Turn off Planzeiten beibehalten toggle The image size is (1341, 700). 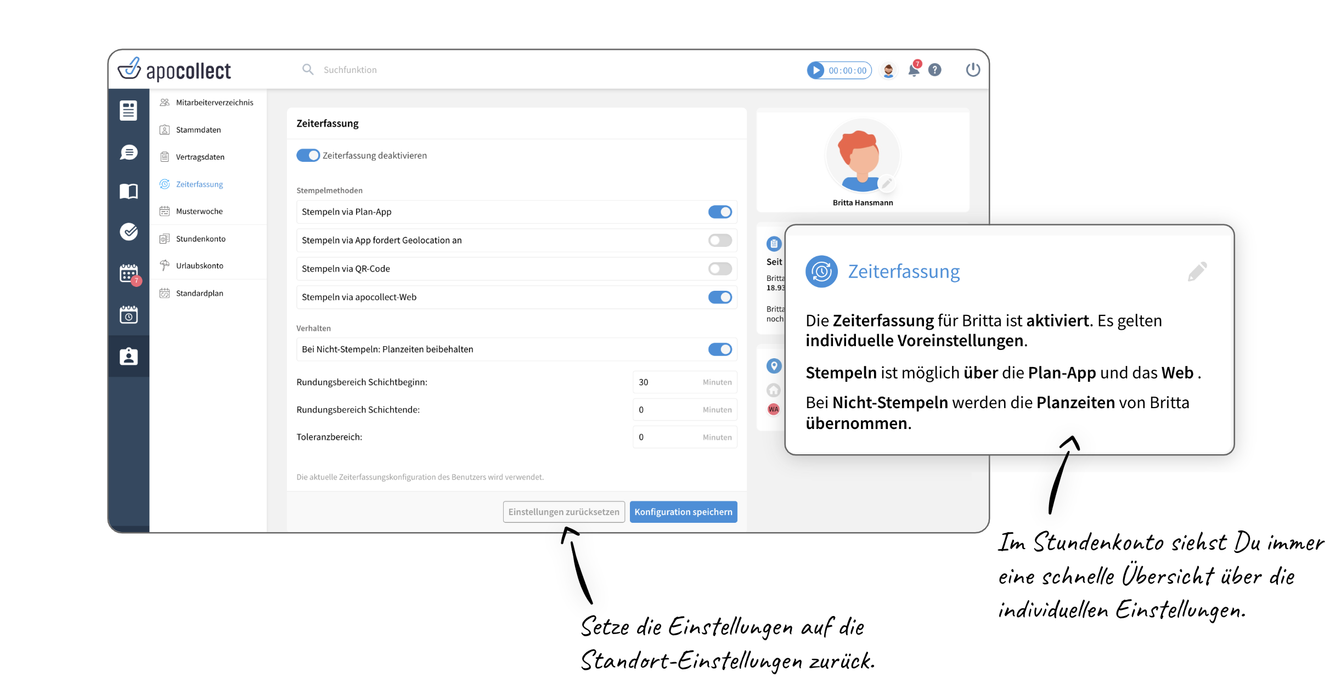coord(719,349)
